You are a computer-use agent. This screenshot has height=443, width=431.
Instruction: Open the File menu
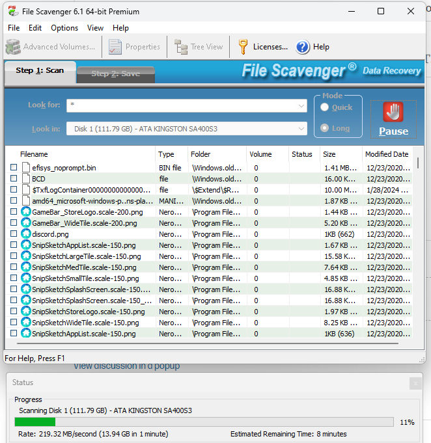click(x=14, y=28)
